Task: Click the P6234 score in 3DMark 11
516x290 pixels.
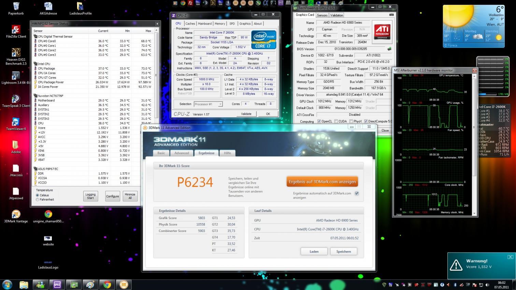Action: coord(195,182)
